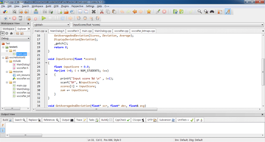Switch to the wxcrafter_bitmaps.cpp editor tab
This screenshot has width=265, height=142.
coord(143,31)
